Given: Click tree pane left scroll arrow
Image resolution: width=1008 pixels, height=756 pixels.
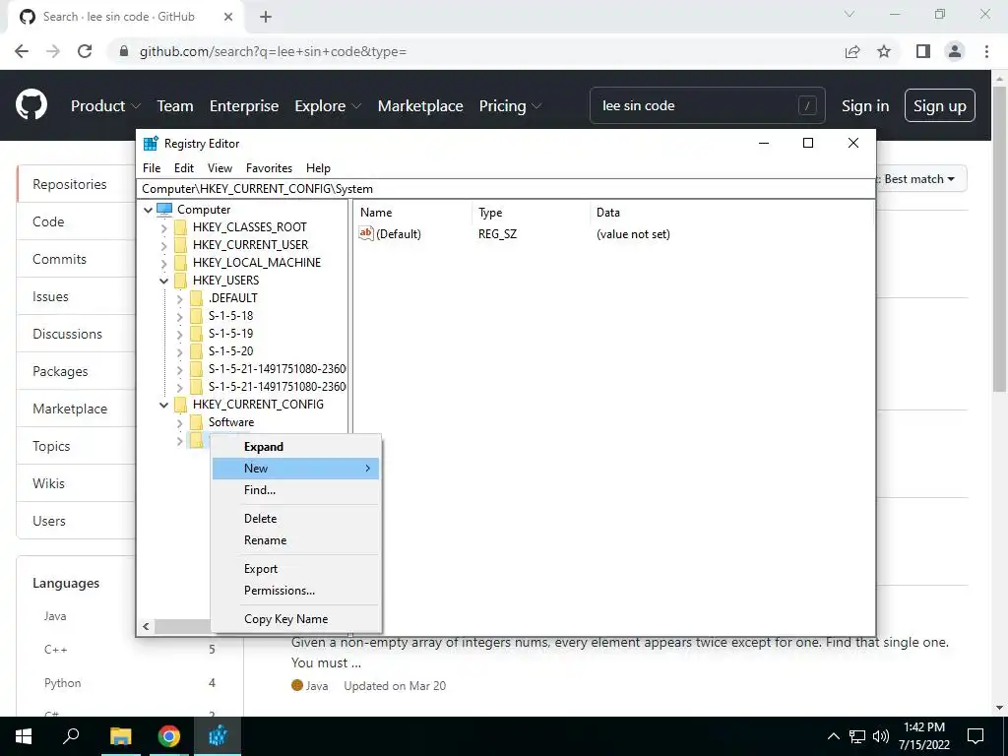Looking at the screenshot, I should pos(146,626).
